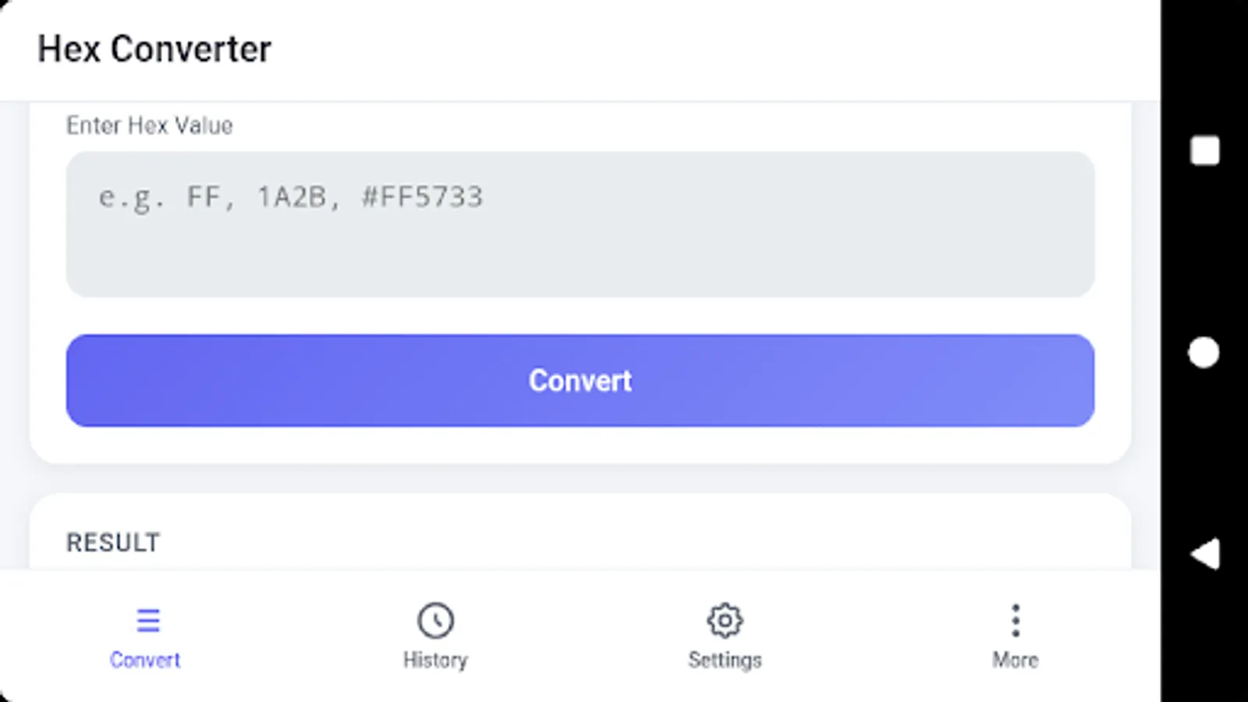Tap the hex example placeholder text
The image size is (1248, 702).
[289, 197]
